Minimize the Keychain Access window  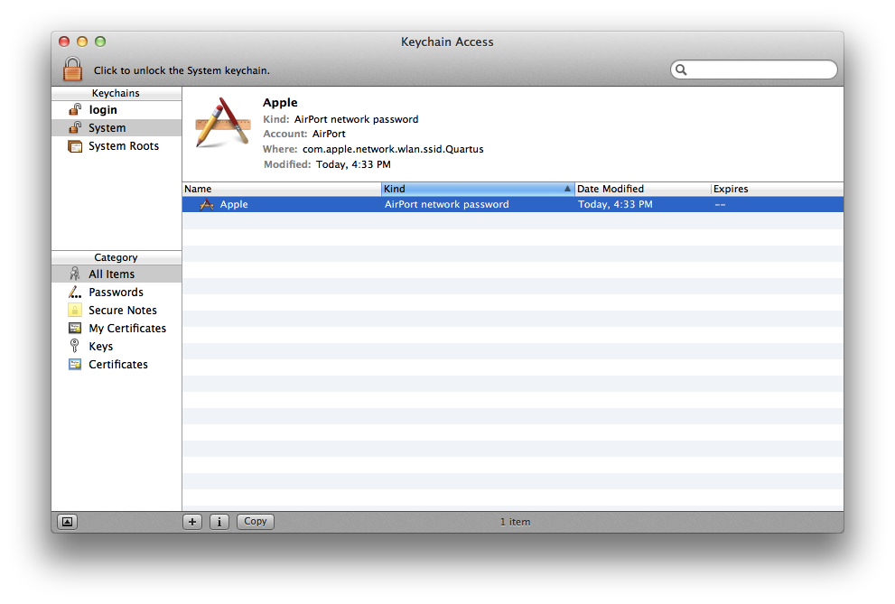click(82, 42)
